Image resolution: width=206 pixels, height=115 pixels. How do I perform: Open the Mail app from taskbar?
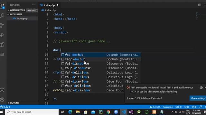[93, 112]
